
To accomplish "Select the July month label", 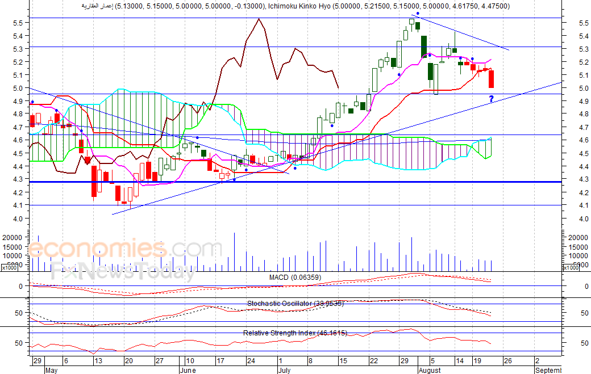I will click(x=285, y=370).
